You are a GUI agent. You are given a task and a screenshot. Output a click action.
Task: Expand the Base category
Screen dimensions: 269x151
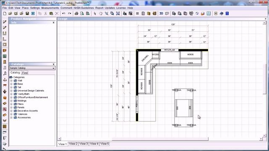coord(11,84)
